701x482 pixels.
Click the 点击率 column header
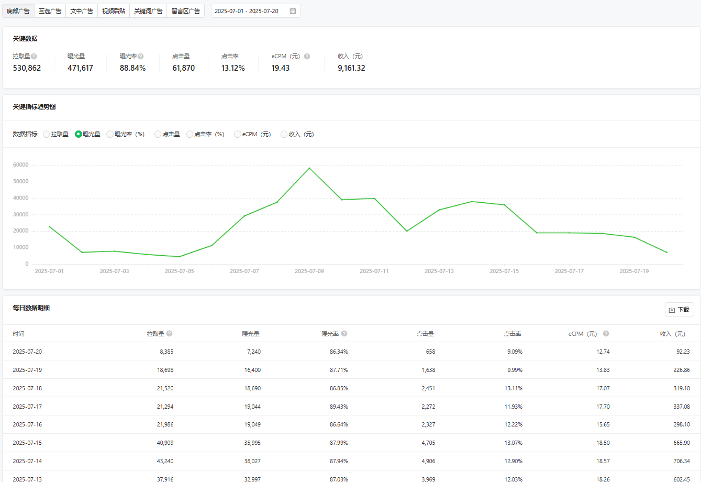513,334
